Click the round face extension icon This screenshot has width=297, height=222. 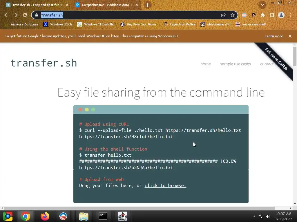click(253, 15)
